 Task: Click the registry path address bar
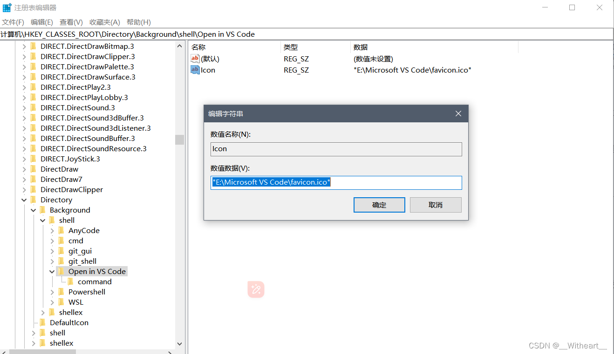[x=307, y=34]
